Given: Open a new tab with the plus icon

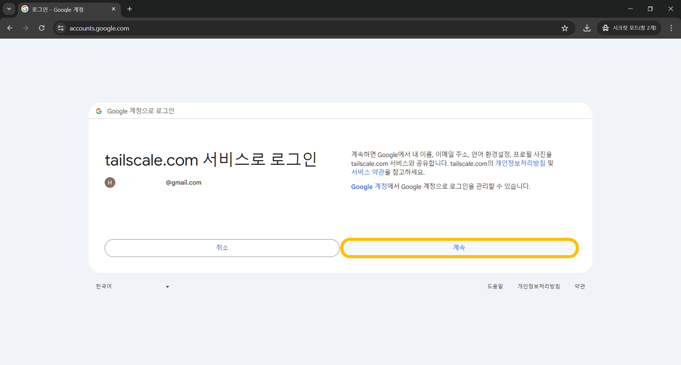Looking at the screenshot, I should (x=129, y=9).
